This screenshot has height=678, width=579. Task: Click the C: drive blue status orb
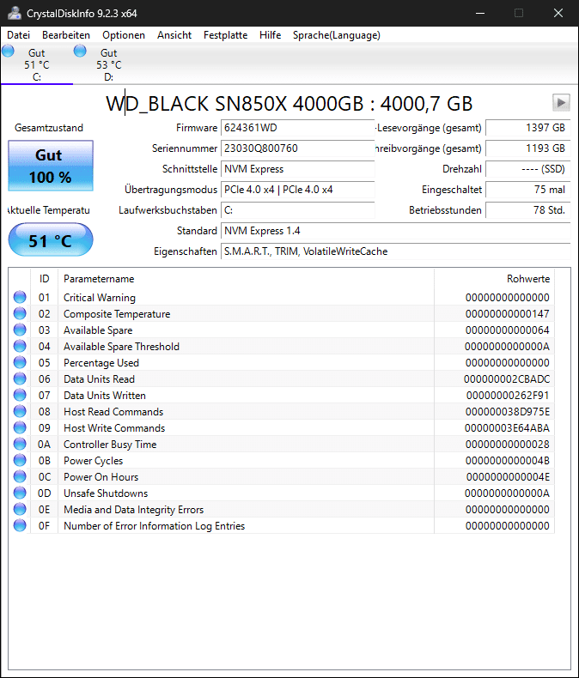(8, 51)
